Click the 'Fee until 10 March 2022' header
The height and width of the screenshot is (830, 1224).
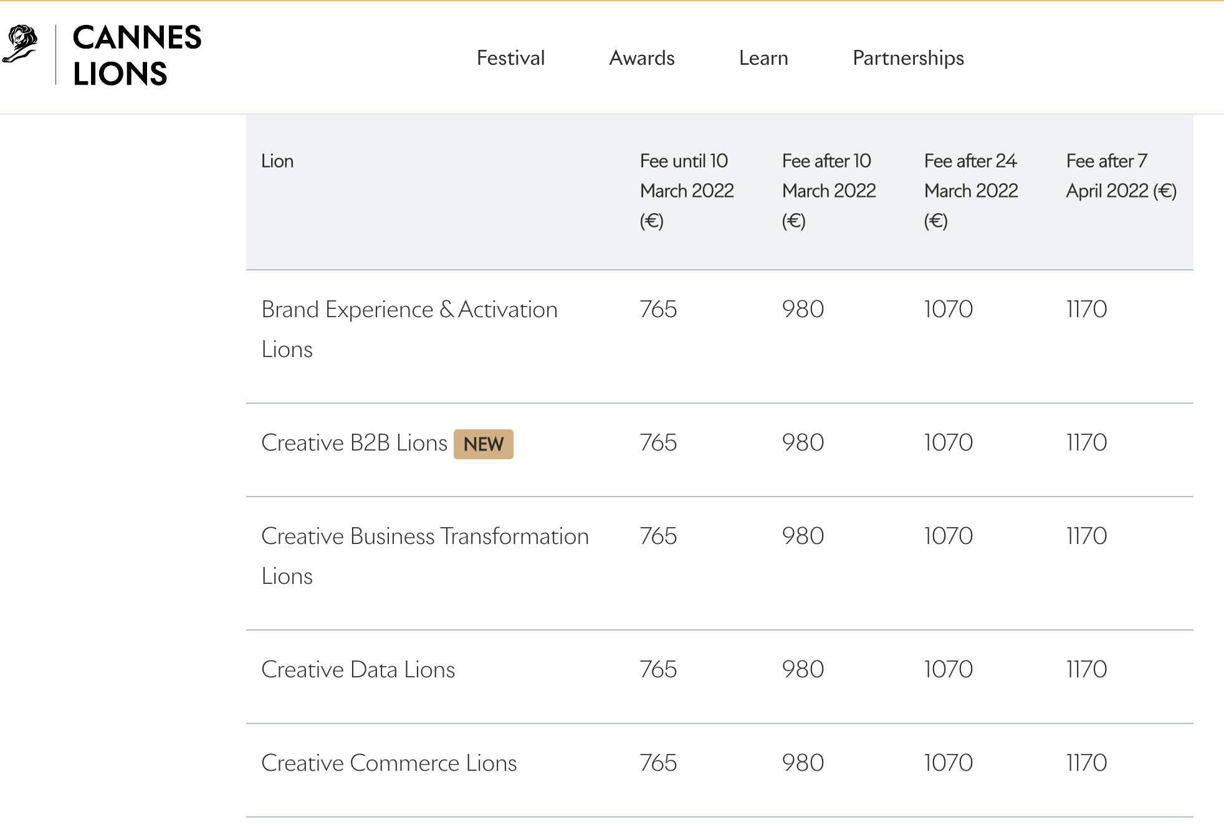[686, 191]
